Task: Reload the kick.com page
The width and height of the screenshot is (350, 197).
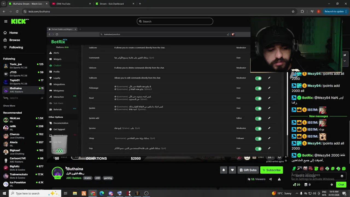Action: 17,11
